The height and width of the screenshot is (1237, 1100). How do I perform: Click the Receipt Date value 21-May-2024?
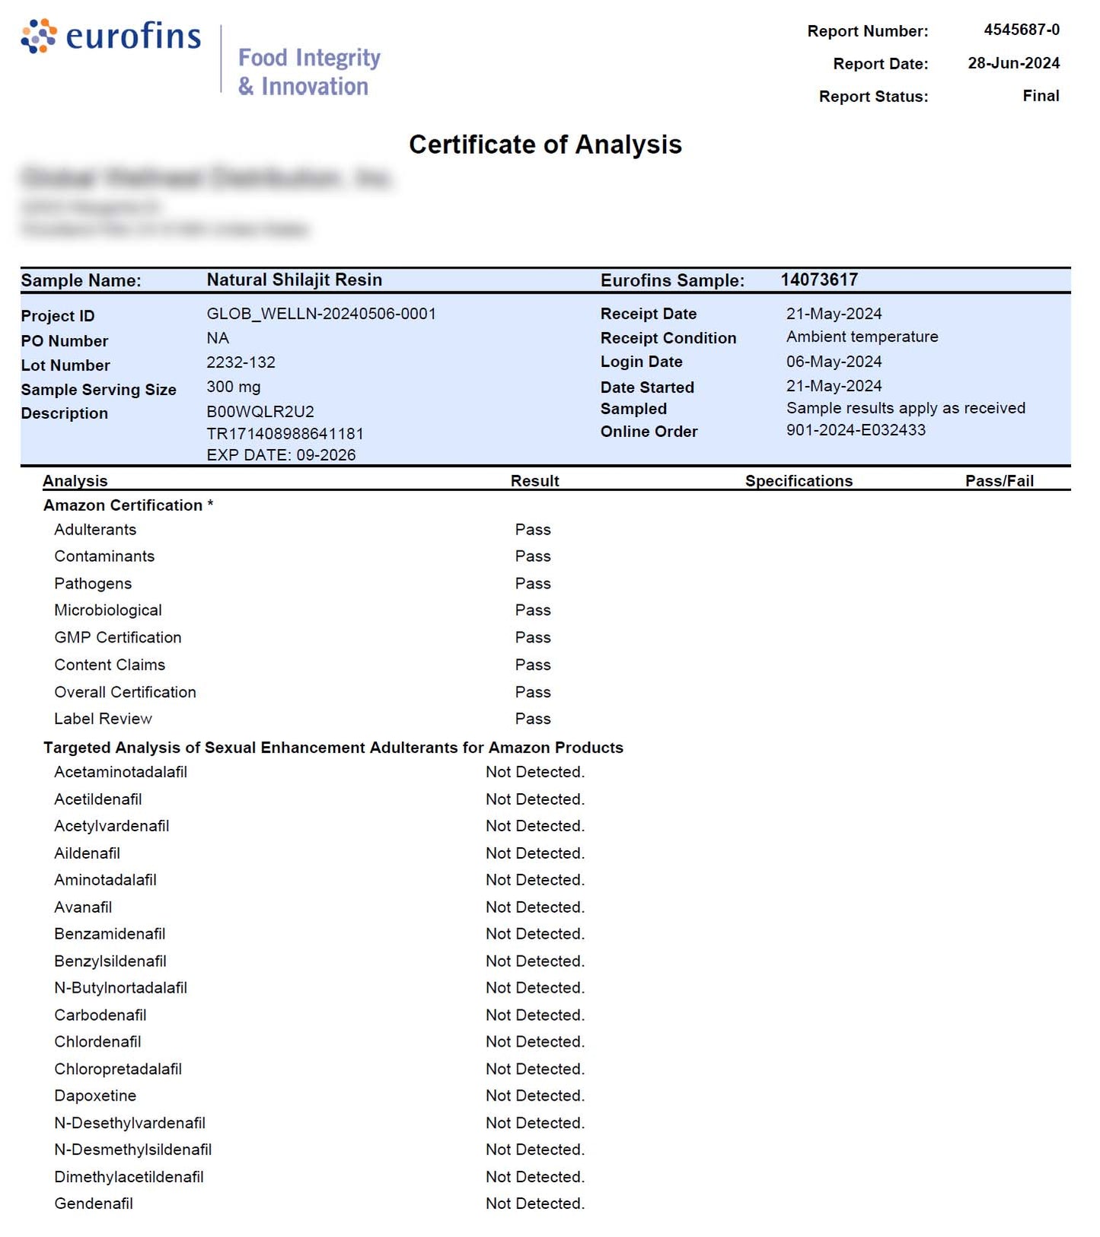[x=834, y=314]
